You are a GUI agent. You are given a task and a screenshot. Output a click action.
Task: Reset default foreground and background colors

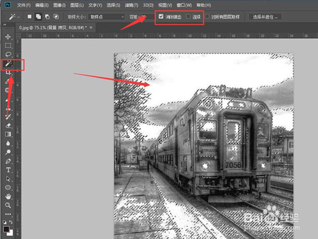pos(4,222)
